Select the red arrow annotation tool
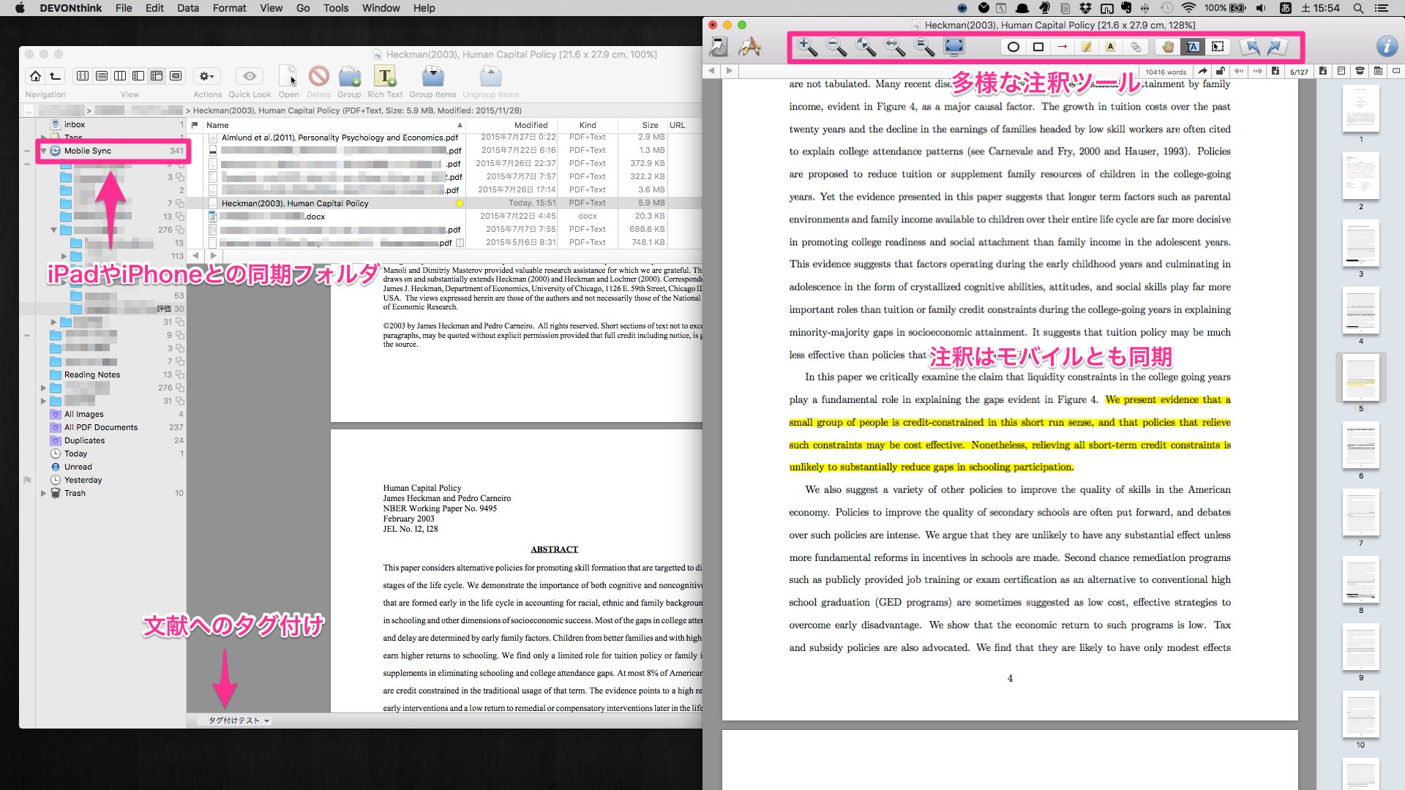The image size is (1405, 790). coord(1063,47)
